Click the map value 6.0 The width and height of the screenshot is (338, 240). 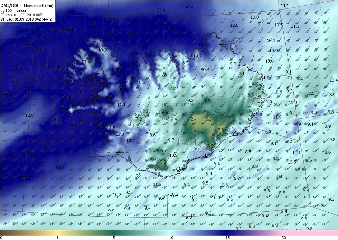click(x=160, y=151)
